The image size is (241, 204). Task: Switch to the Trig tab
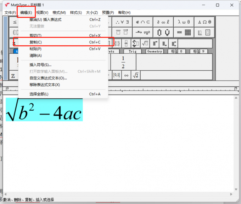(x=133, y=51)
